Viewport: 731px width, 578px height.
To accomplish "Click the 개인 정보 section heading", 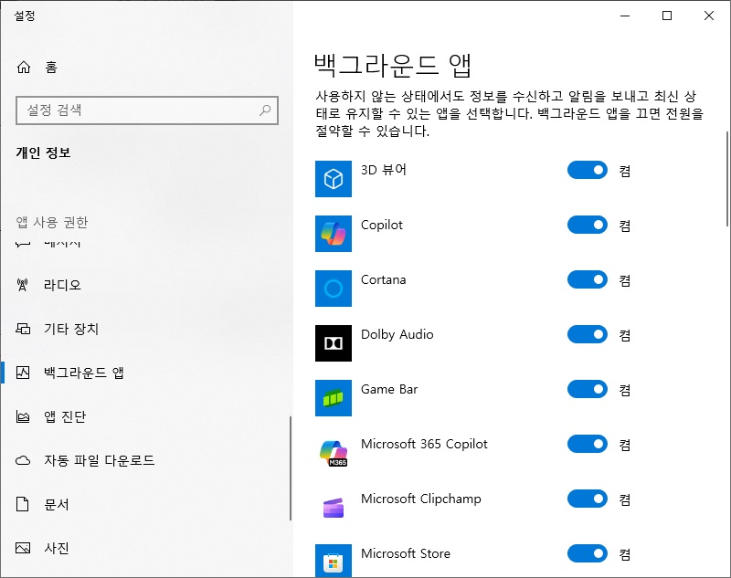I will point(43,152).
